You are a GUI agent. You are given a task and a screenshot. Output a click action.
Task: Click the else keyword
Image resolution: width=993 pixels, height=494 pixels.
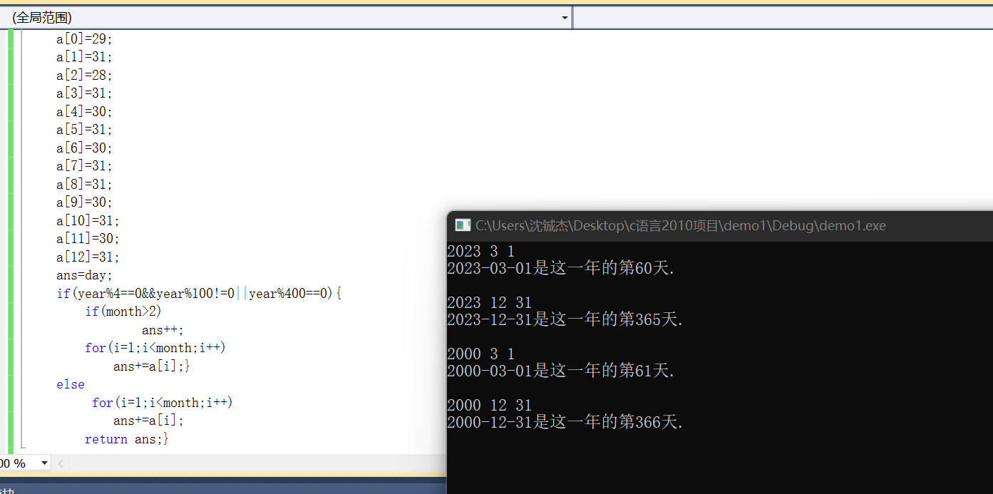point(71,384)
